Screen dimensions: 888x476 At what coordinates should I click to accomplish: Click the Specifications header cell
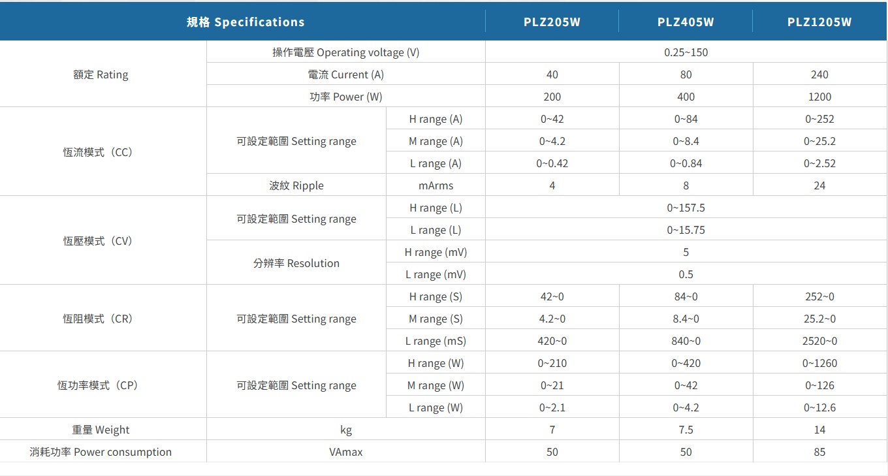coord(246,22)
